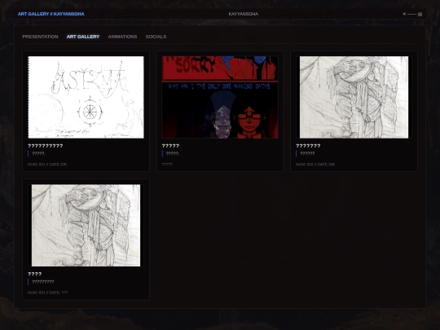Click the NUM: 001 // DATE IDK caption
Image resolution: width=440 pixels, height=330 pixels.
click(47, 165)
